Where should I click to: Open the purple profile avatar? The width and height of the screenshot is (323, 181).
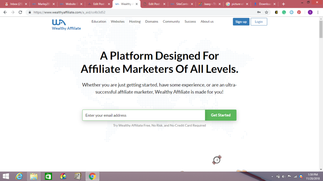(310, 12)
